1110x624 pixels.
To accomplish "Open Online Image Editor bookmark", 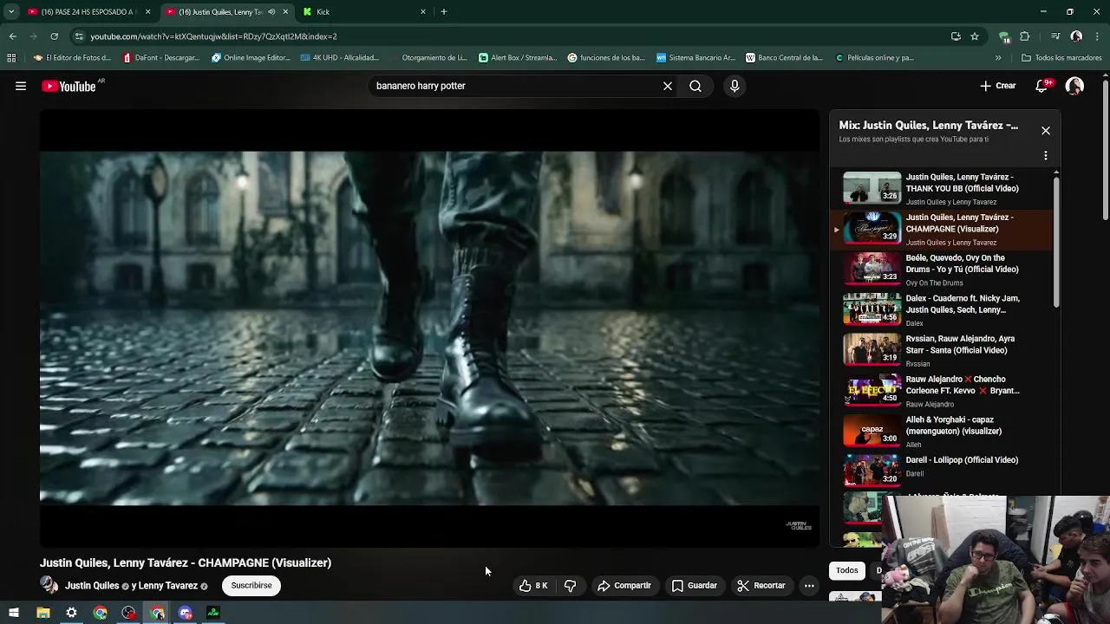I will tap(251, 58).
